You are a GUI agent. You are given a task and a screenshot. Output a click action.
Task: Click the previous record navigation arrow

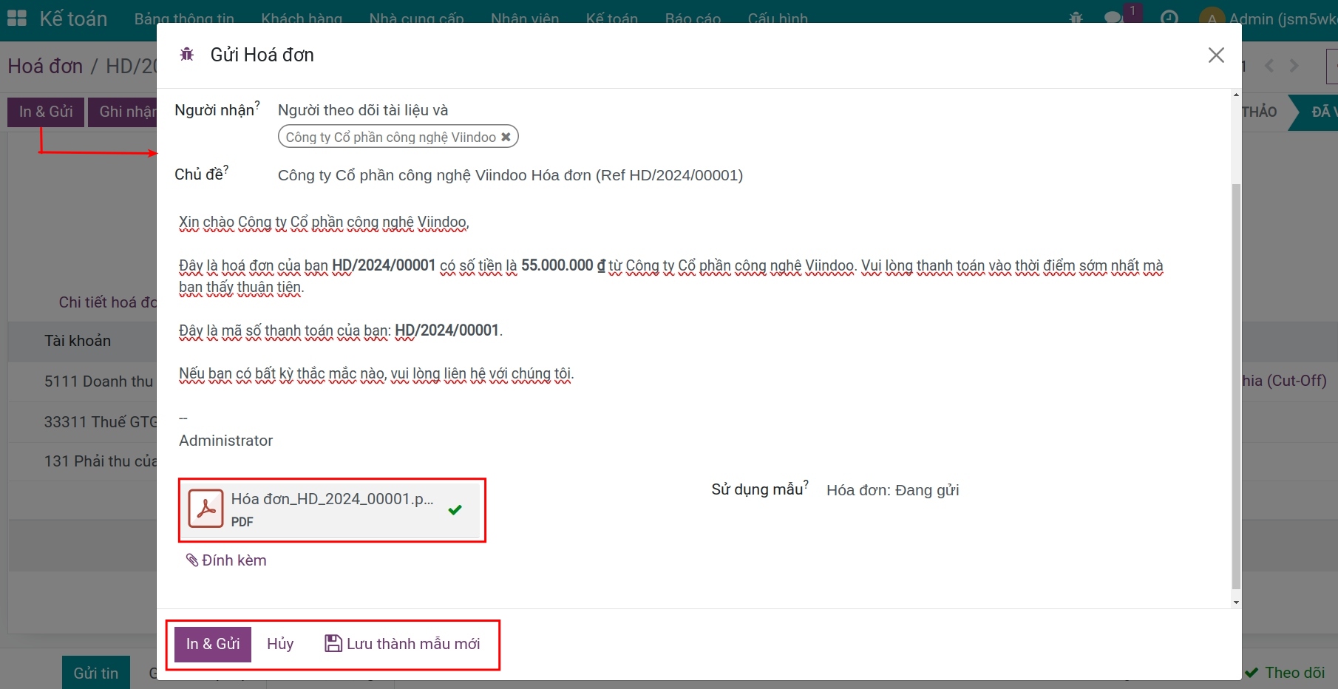[x=1269, y=66]
